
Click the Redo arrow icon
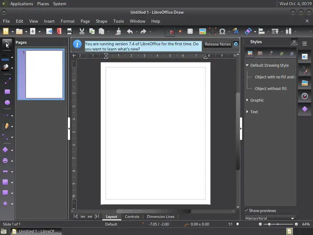pyautogui.click(x=144, y=32)
